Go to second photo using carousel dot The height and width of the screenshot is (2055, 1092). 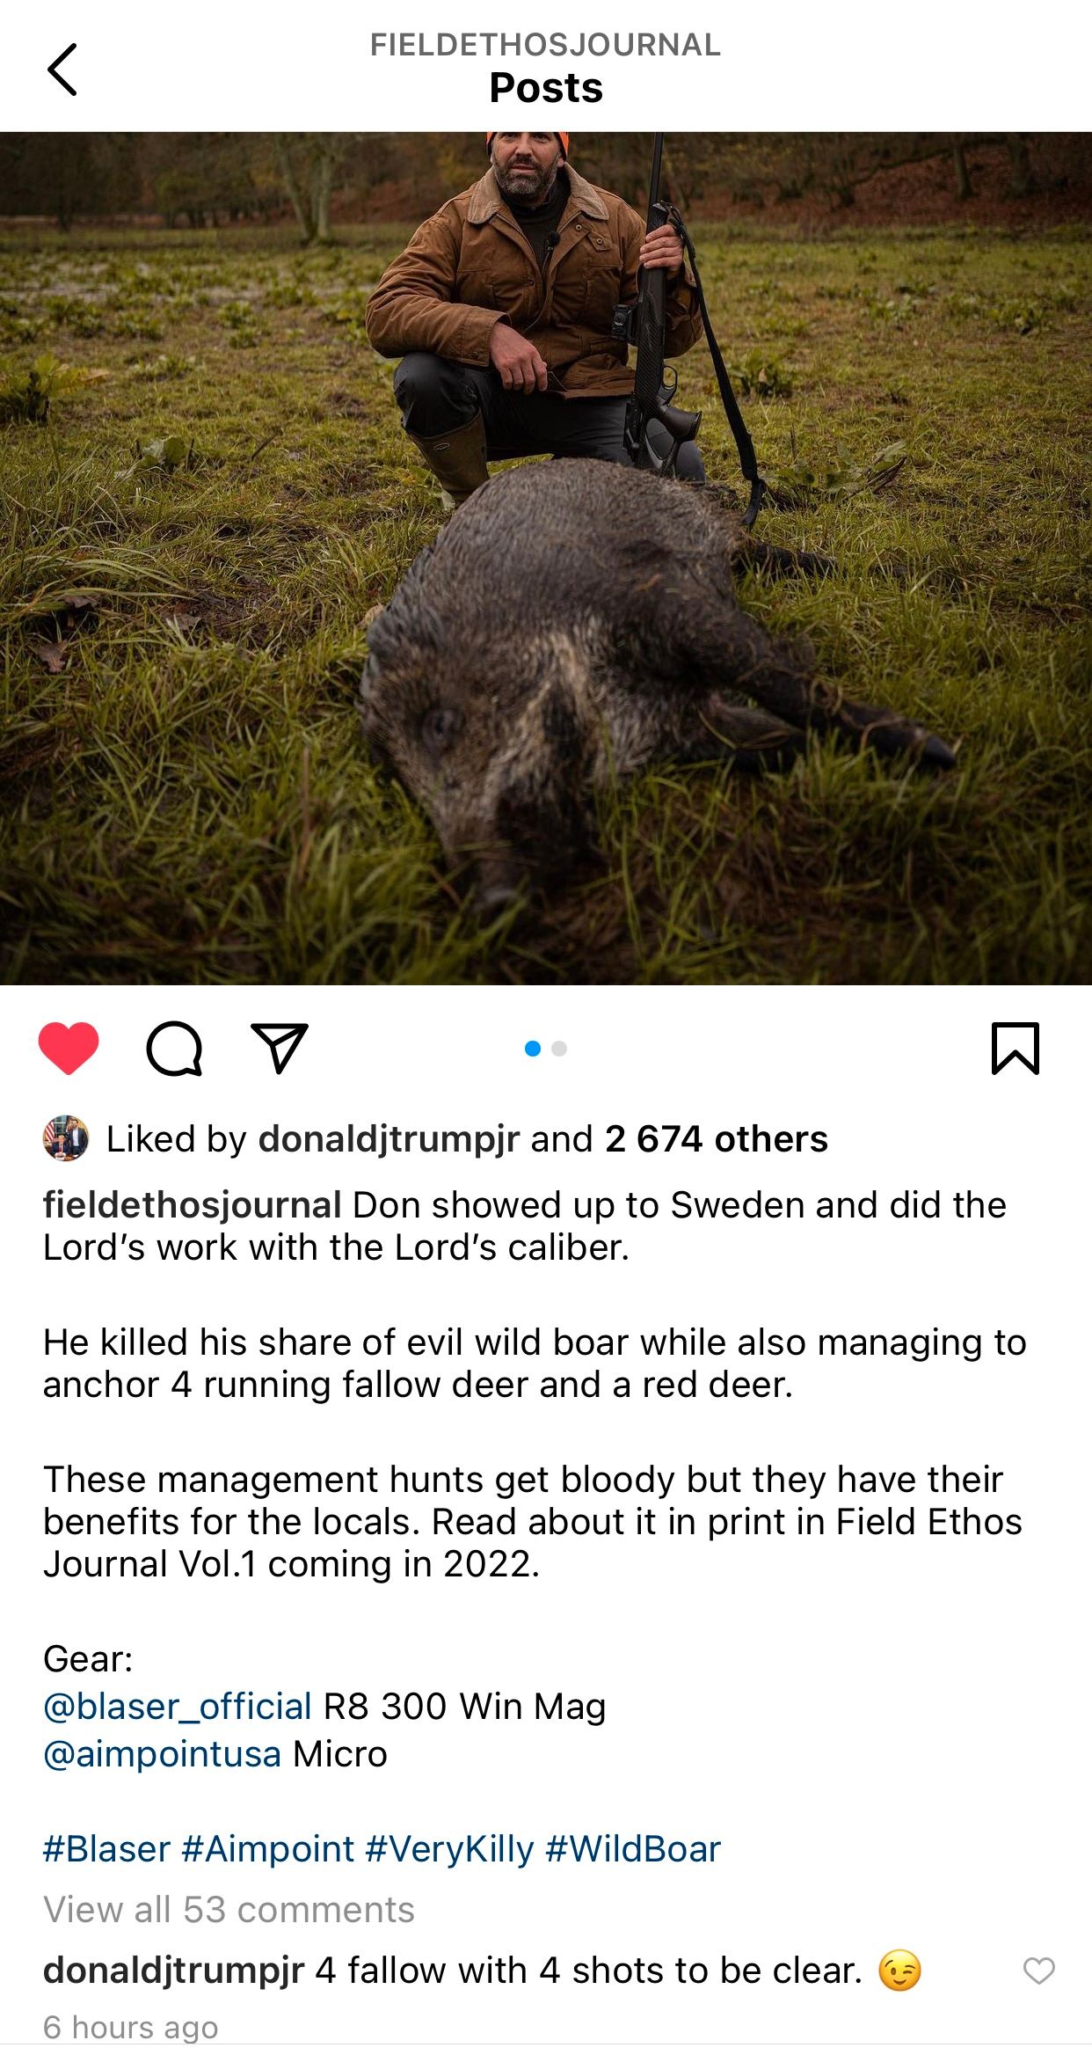pyautogui.click(x=559, y=1049)
